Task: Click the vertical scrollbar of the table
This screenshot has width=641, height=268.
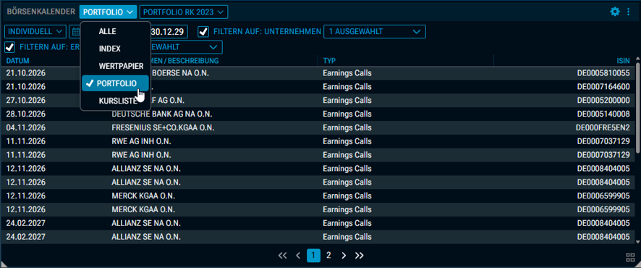Action: 638,109
